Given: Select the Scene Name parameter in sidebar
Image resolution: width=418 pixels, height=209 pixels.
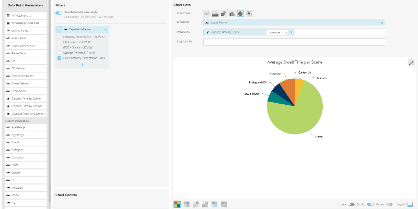Looking at the screenshot, I should coord(26,83).
